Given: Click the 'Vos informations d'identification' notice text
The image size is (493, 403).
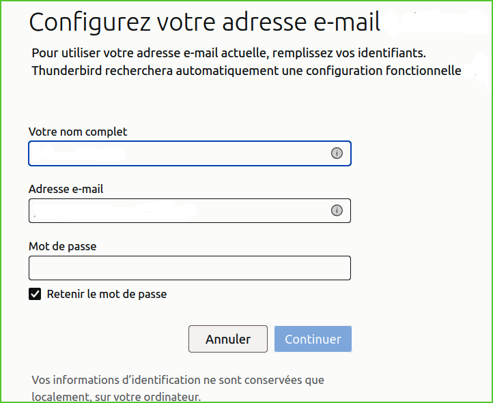Looking at the screenshot, I should [x=178, y=380].
